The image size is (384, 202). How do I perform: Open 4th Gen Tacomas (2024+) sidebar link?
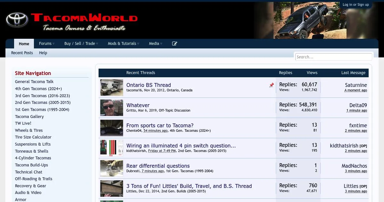click(x=38, y=89)
